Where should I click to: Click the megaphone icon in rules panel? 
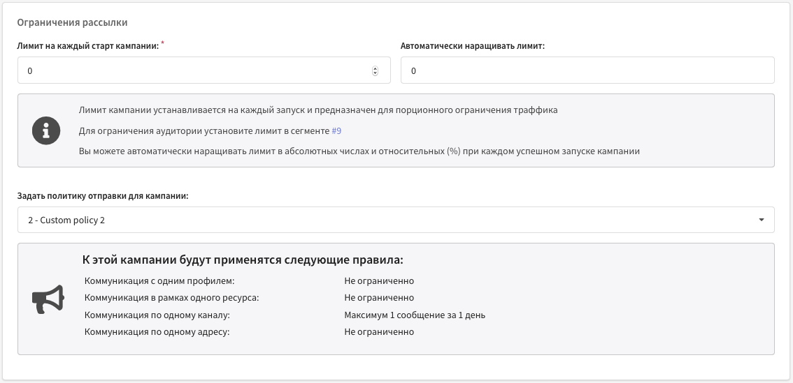coord(48,299)
